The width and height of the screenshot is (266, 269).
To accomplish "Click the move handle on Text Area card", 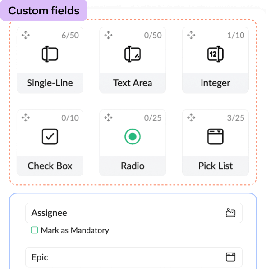I will (x=108, y=35).
